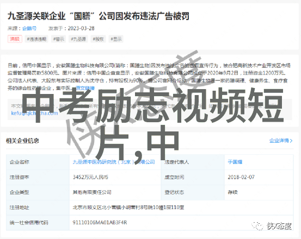Open the 原文链接 original article link
The height and width of the screenshot is (239, 301).
pyautogui.click(x=85, y=88)
